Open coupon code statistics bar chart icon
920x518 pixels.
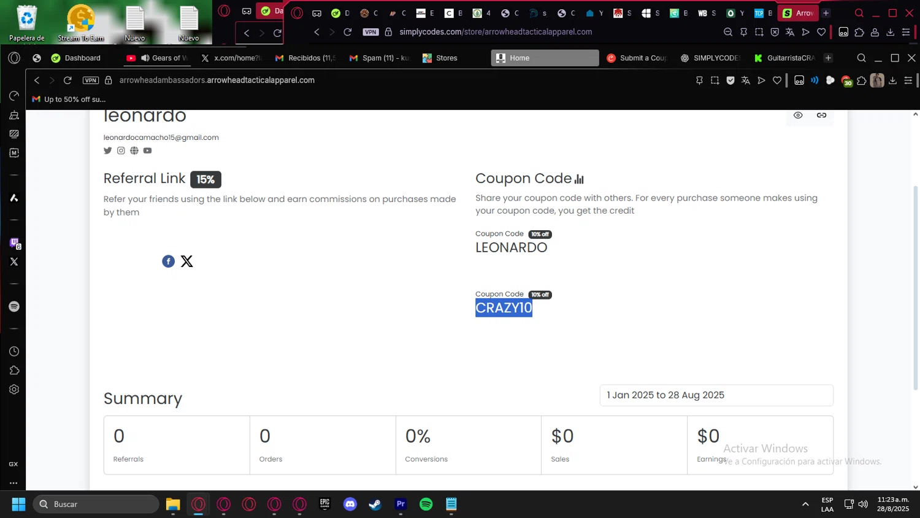click(579, 179)
